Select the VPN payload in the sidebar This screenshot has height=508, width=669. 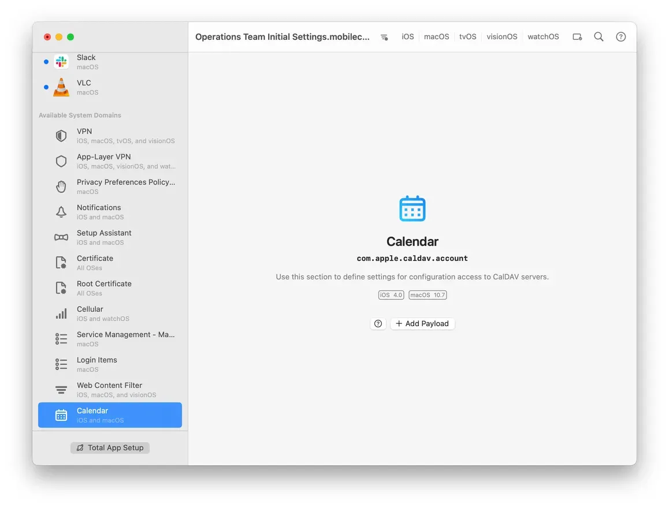[84, 135]
